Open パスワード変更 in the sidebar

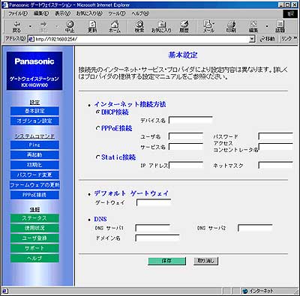(34, 175)
